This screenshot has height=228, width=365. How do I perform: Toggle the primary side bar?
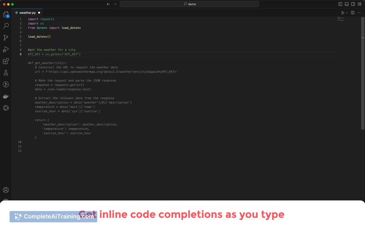(341, 4)
